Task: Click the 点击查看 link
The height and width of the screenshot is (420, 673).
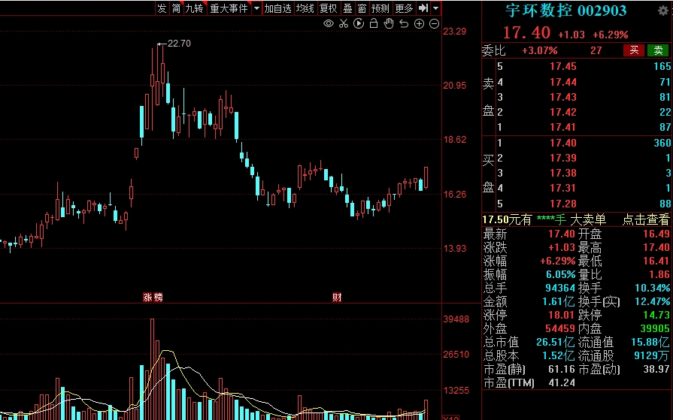Action: pyautogui.click(x=645, y=219)
